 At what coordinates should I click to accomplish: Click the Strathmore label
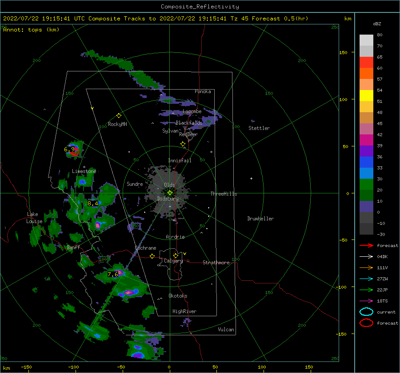(x=216, y=263)
